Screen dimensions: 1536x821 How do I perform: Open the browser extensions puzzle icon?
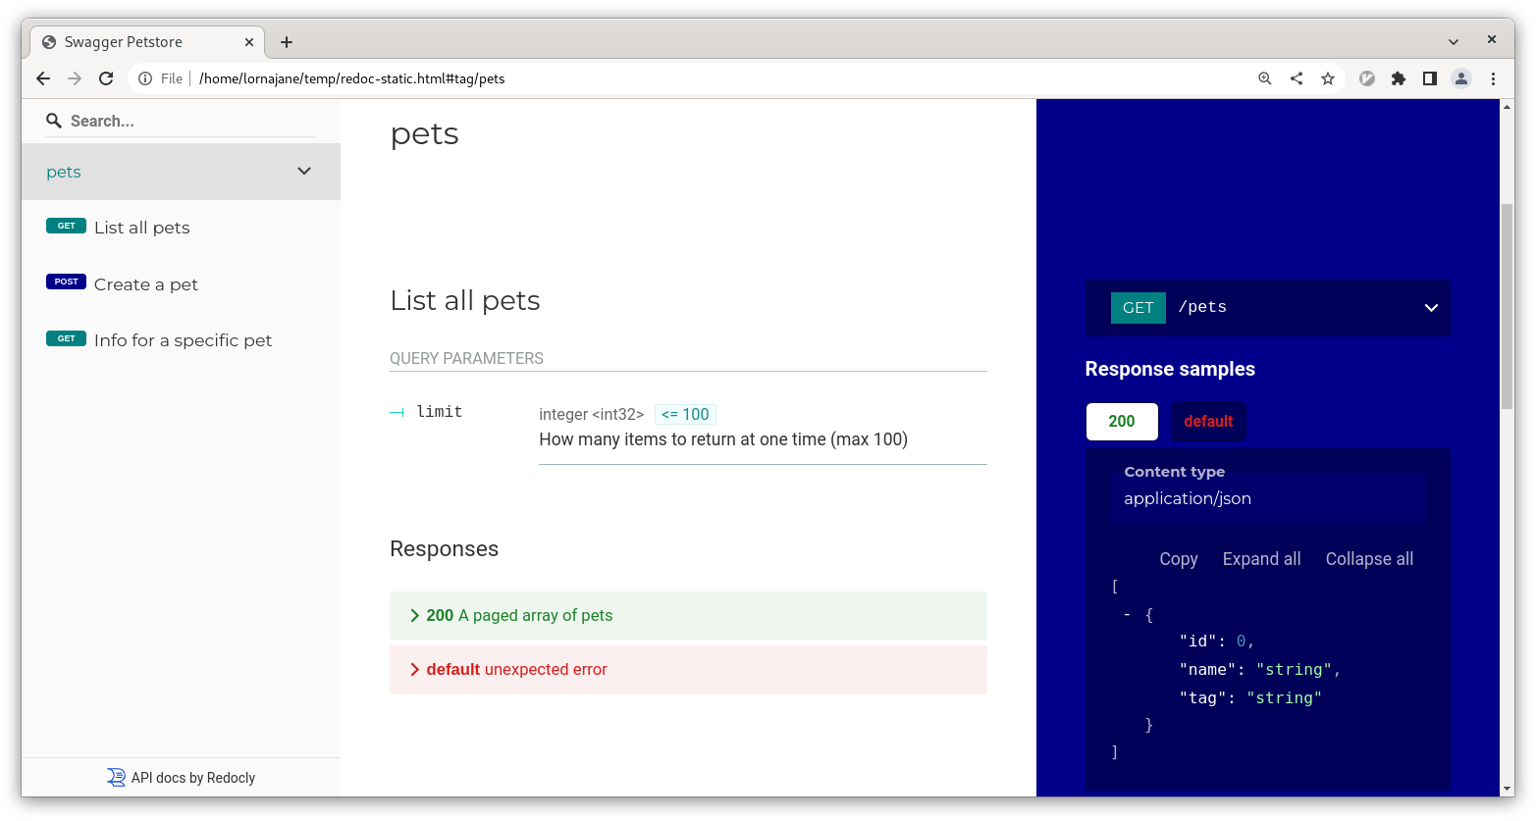1399,78
